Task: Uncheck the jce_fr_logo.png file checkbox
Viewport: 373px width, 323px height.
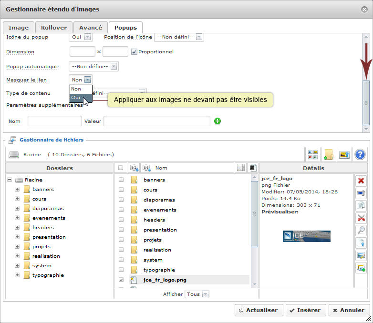Action: click(x=121, y=280)
